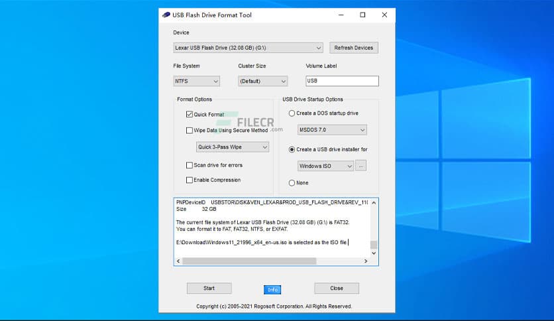Expand the Windows ISO dropdown
This screenshot has height=321, width=554.
click(325, 166)
